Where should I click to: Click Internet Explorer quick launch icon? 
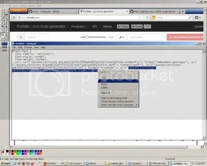19,163
